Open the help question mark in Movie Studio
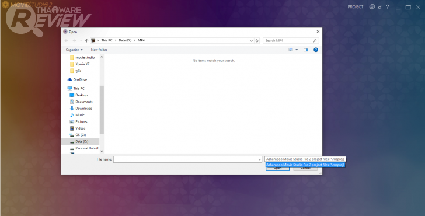The height and width of the screenshot is (216, 425). tap(388, 7)
